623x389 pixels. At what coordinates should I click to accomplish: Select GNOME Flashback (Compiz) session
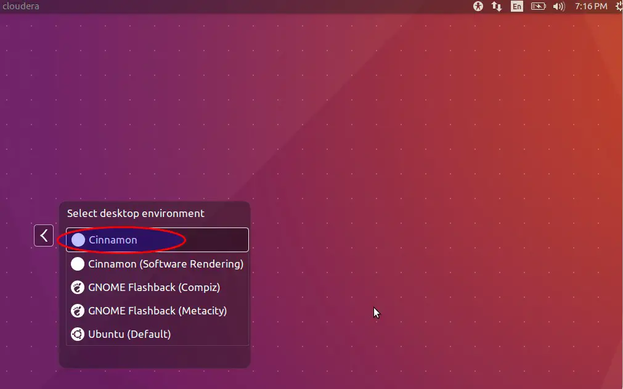click(157, 287)
